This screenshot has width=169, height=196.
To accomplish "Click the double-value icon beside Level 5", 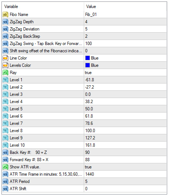I will pyautogui.click(x=5, y=109).
